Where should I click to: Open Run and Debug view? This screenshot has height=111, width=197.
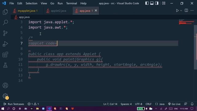5,44
